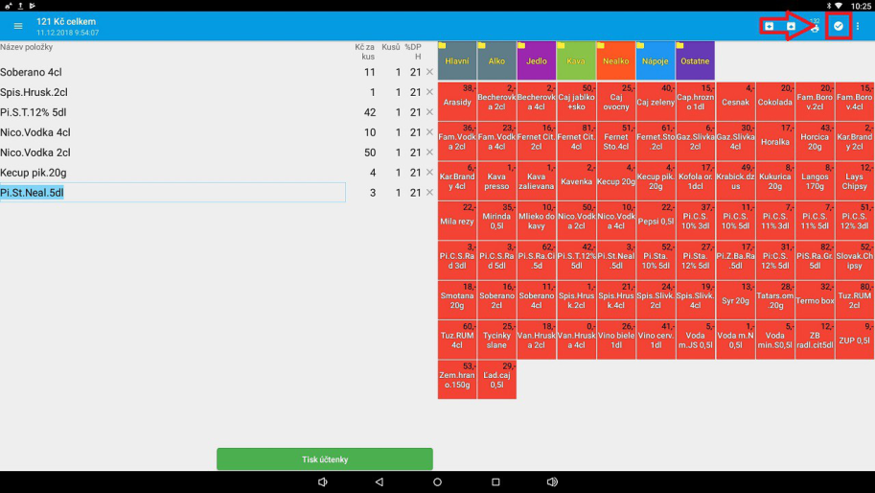Remove the Soberano 4cl row with its X

429,72
